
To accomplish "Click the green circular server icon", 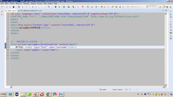I will pos(56,7).
